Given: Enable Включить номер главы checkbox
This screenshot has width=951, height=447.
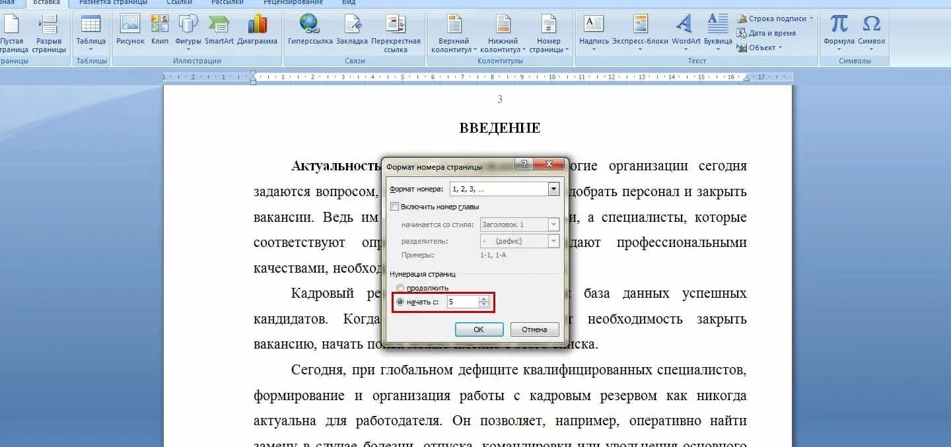Looking at the screenshot, I should coord(395,207).
